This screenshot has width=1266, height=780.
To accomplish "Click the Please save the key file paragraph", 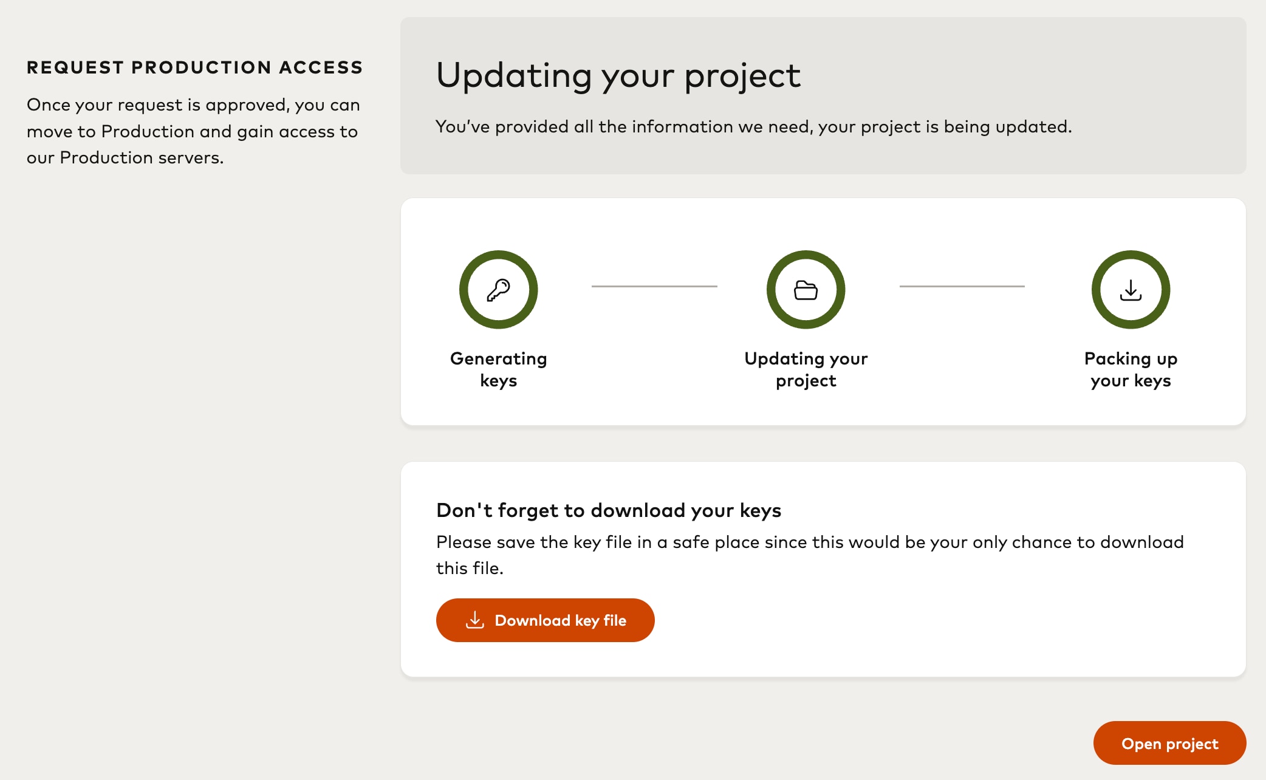I will point(809,555).
